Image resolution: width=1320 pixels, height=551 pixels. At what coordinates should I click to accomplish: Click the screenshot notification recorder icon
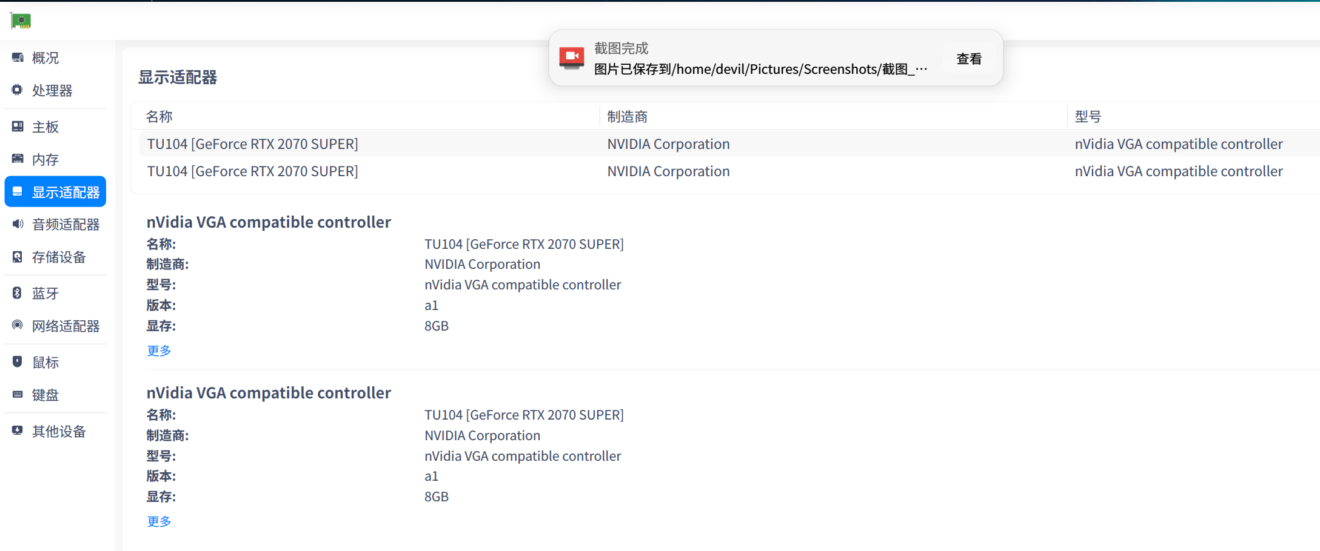[x=571, y=58]
